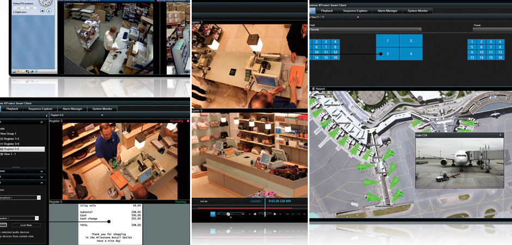Select tile 1 in the large 2x2 layout
Image resolution: width=512 pixels, height=245 pixels.
tap(388, 41)
